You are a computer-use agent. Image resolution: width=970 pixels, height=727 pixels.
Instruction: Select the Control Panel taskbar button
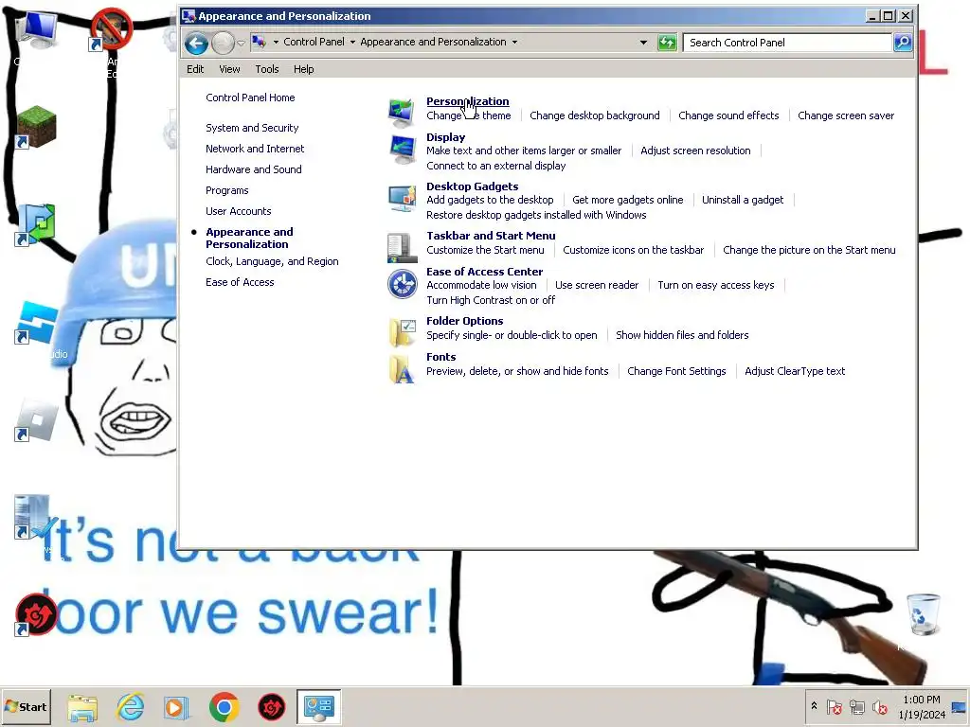[318, 706]
